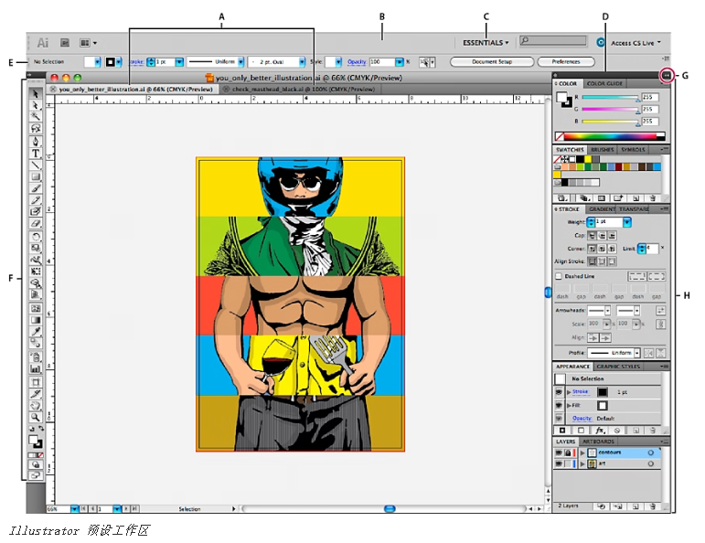This screenshot has height=543, width=705.
Task: Enable the Dashed Line checkbox
Action: [x=559, y=276]
